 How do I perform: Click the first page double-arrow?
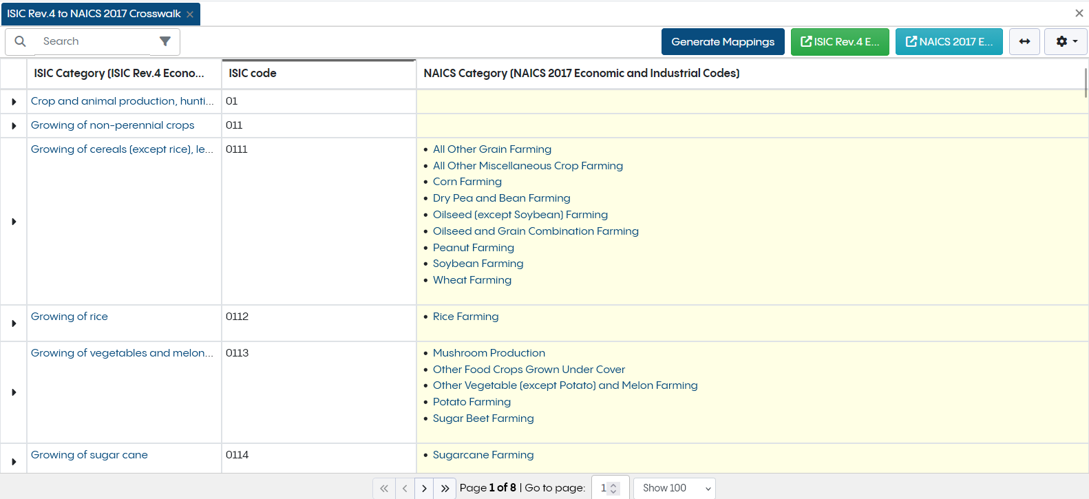(x=384, y=488)
